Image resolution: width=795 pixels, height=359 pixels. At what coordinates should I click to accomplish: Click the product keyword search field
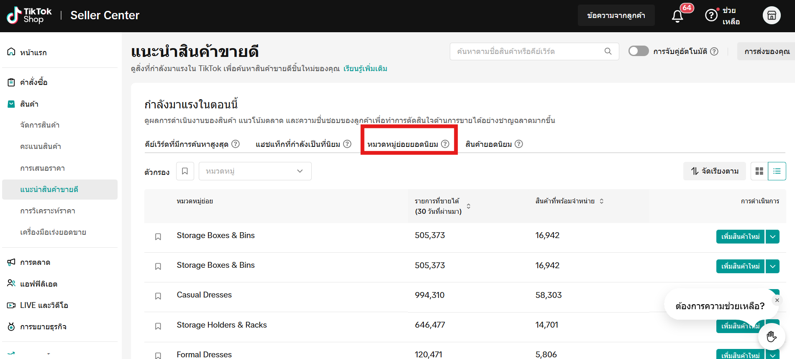pos(527,51)
